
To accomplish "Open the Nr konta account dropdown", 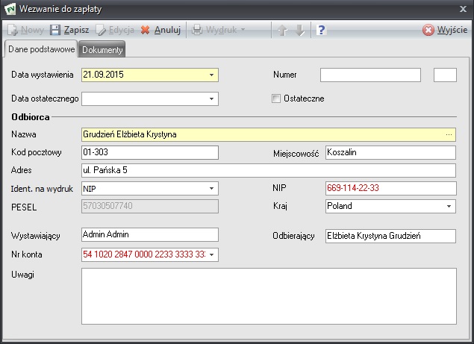I will point(212,255).
